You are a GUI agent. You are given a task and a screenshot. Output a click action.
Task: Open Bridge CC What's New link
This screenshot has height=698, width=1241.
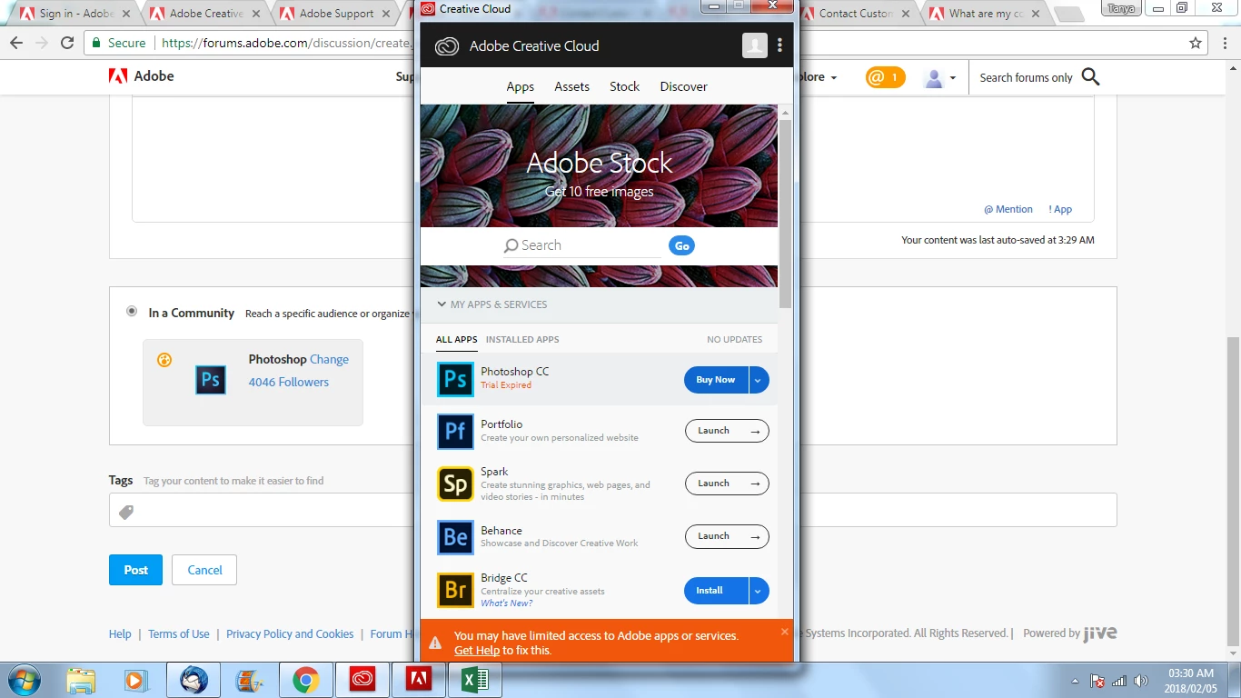507,603
